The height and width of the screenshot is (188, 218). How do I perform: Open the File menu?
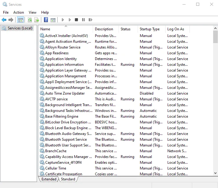pos(6,12)
